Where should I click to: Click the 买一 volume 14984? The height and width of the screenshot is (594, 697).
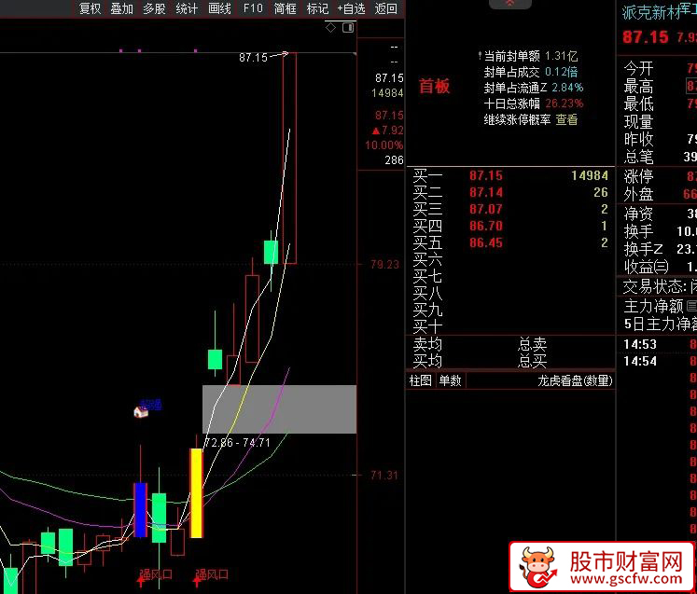[590, 175]
